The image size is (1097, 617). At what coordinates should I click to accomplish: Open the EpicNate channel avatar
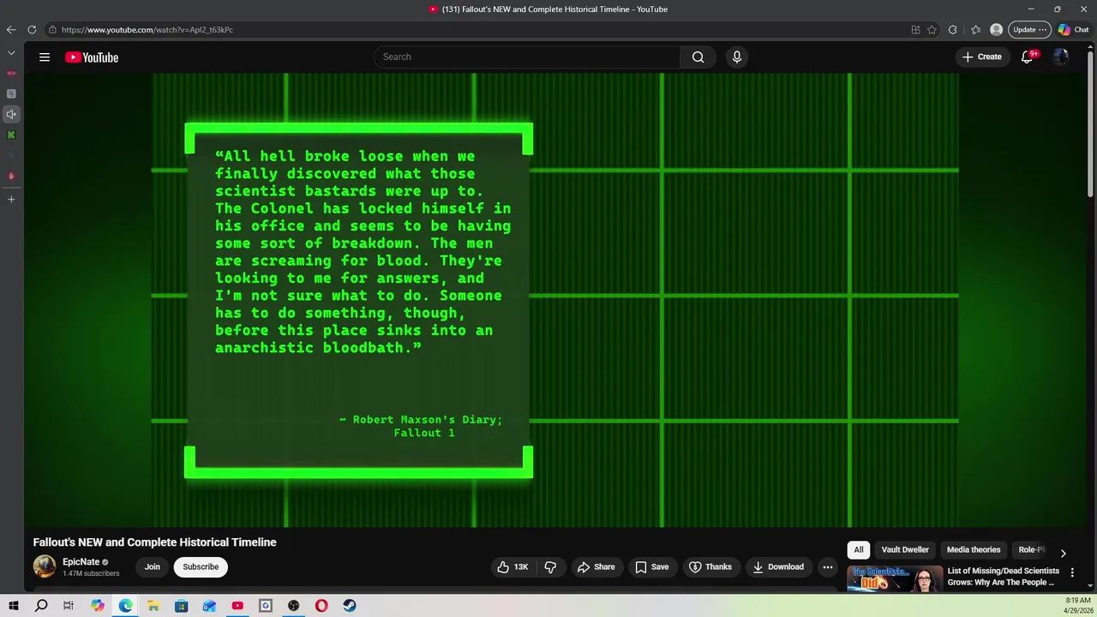tap(45, 566)
